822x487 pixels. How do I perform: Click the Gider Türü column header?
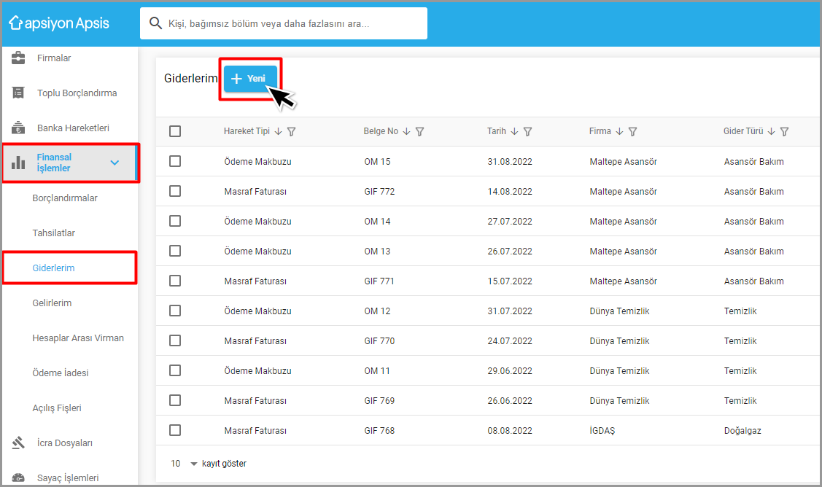(x=743, y=131)
